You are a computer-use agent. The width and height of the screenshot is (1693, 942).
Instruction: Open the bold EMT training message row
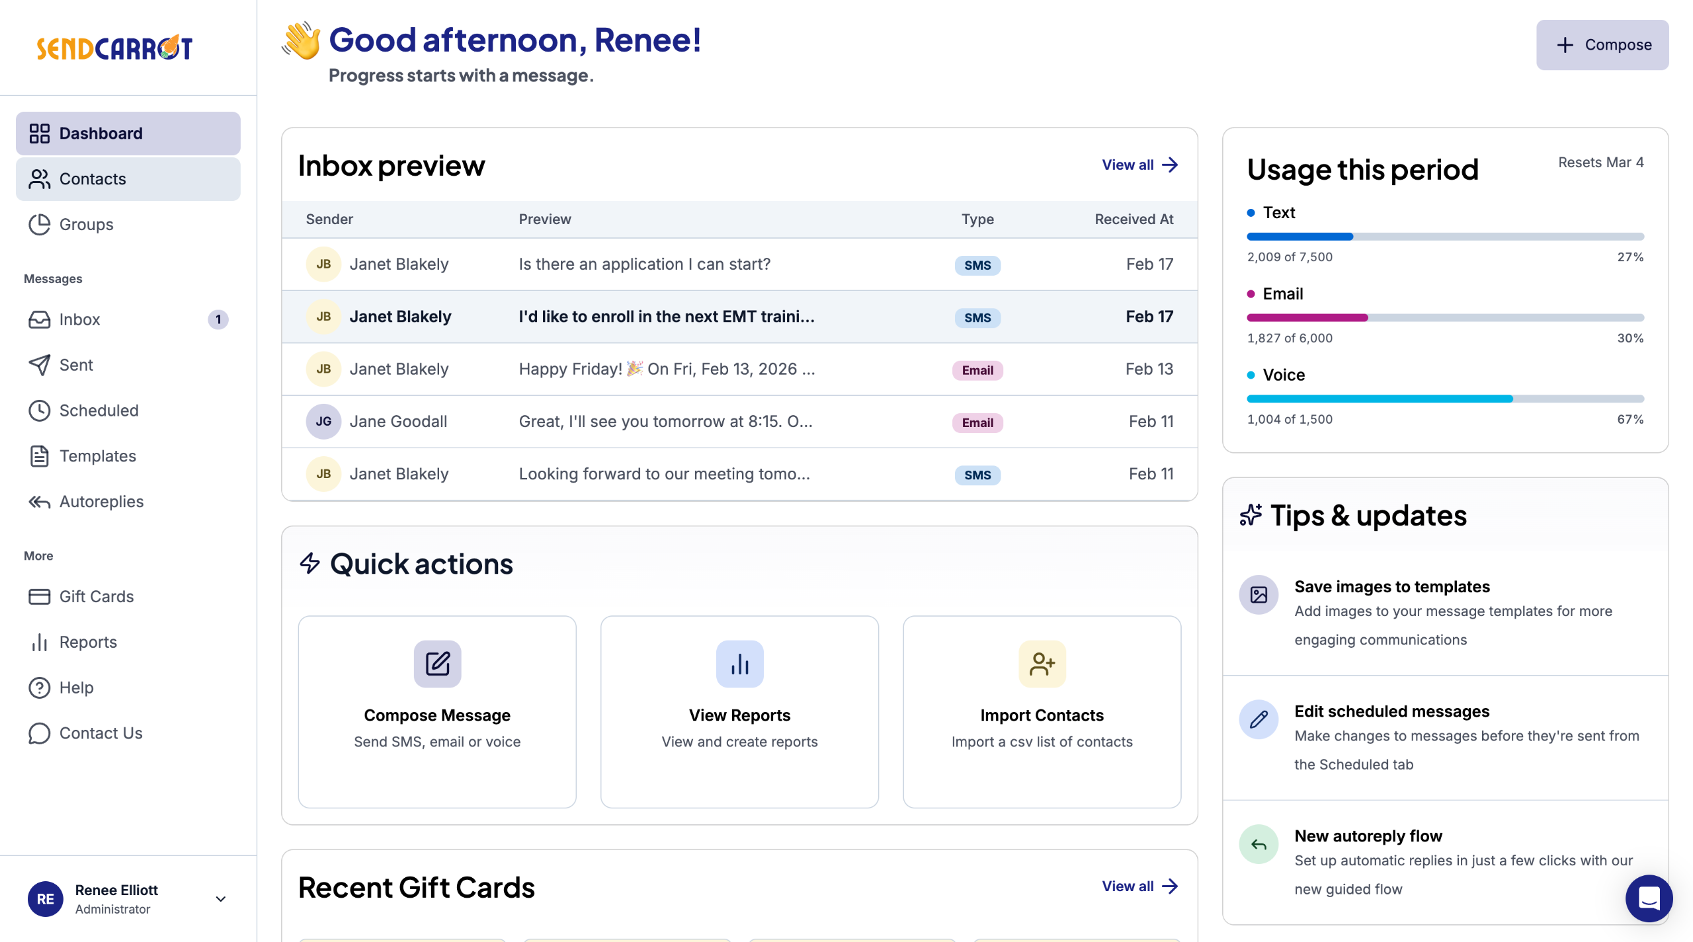tap(666, 317)
